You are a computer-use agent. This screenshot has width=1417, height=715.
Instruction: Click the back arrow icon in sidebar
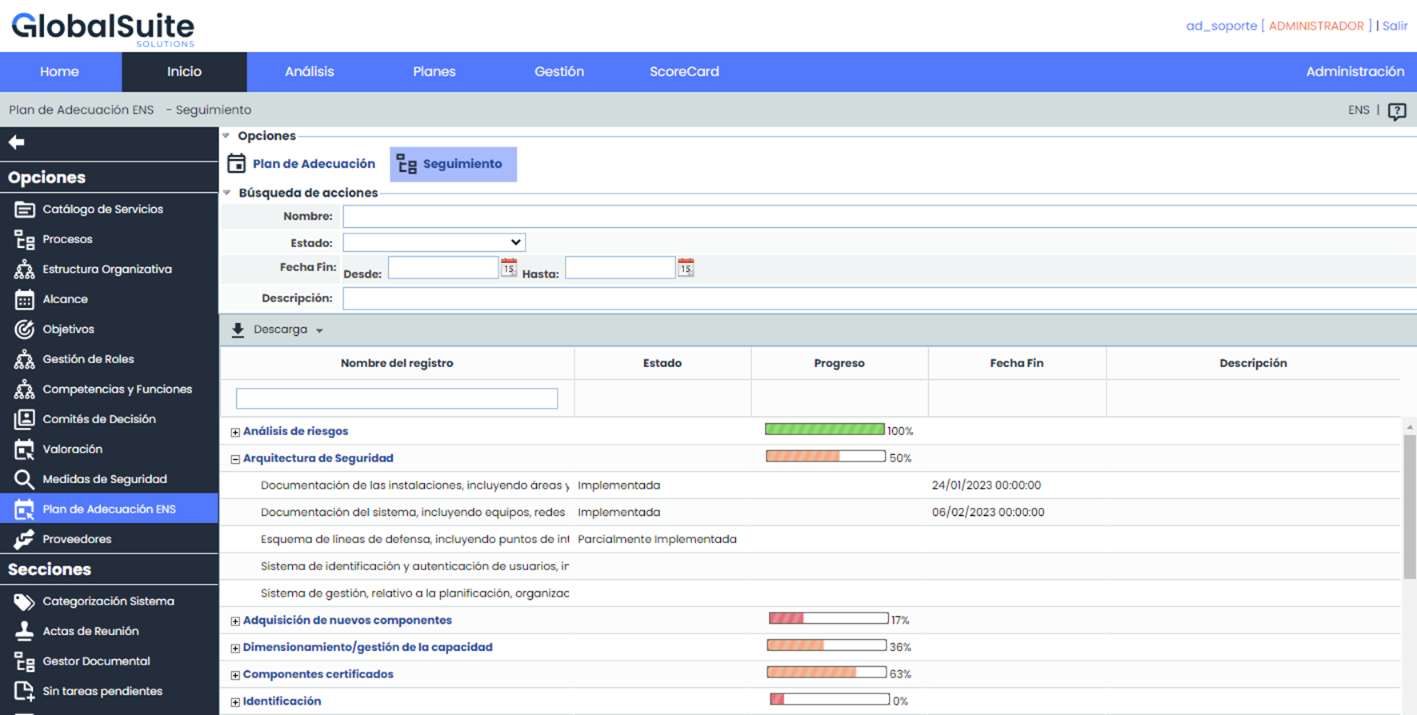click(17, 142)
